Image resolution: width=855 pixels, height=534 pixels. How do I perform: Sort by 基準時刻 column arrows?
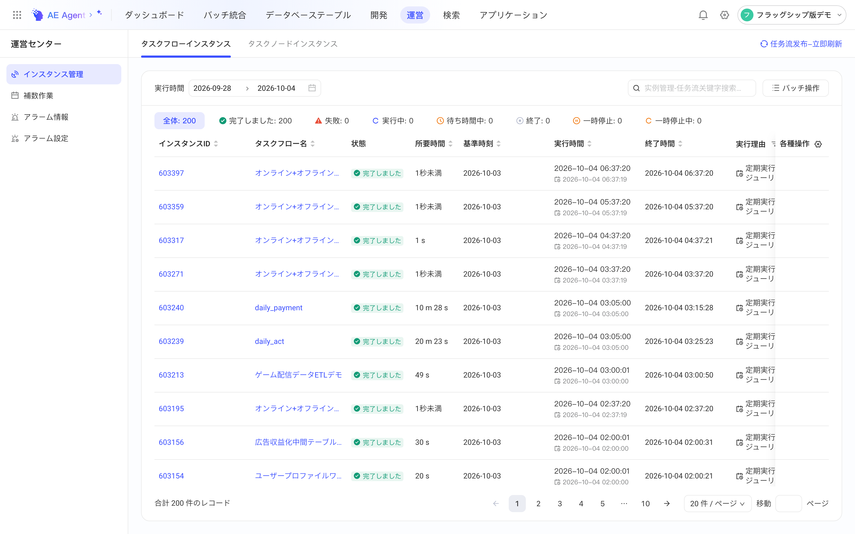coord(499,144)
